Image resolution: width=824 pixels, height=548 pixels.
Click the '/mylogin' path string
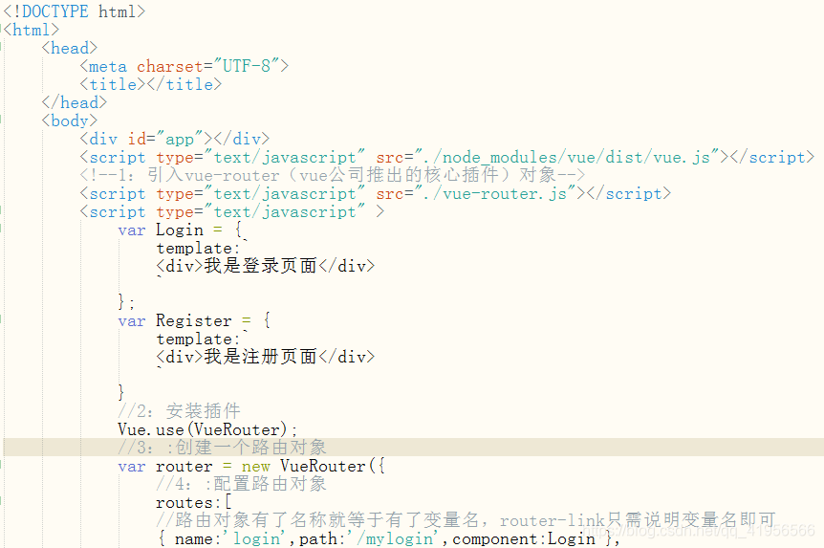pos(393,538)
